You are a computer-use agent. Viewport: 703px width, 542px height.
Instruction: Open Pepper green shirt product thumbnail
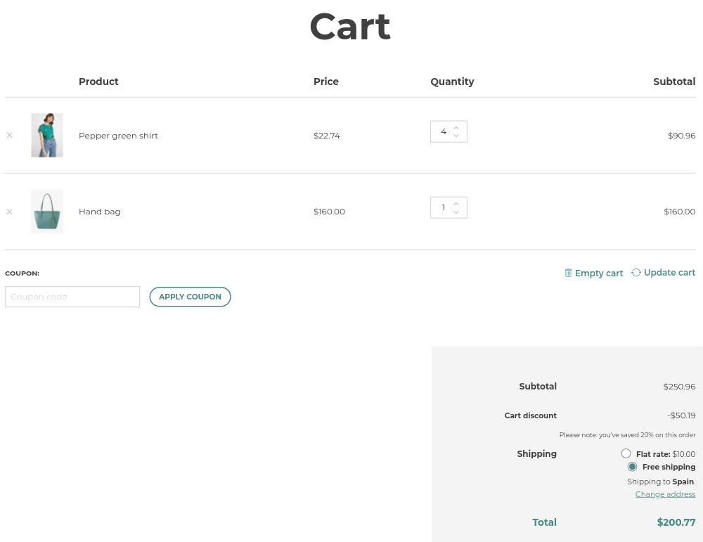click(47, 135)
